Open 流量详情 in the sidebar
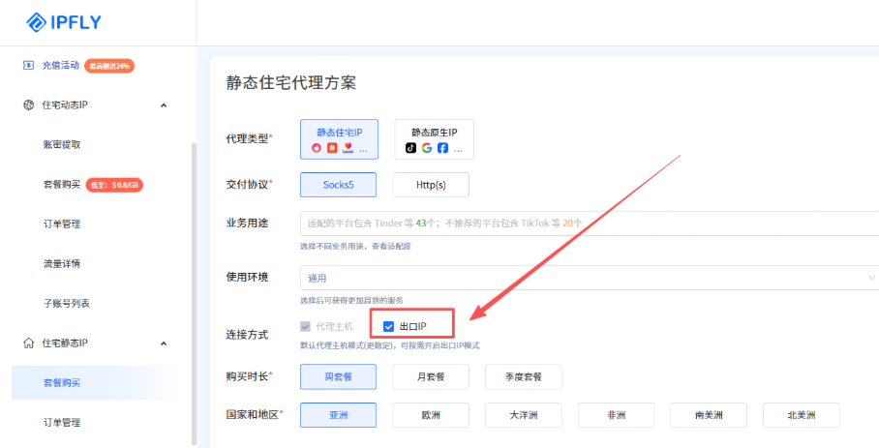The width and height of the screenshot is (879, 448). (62, 264)
